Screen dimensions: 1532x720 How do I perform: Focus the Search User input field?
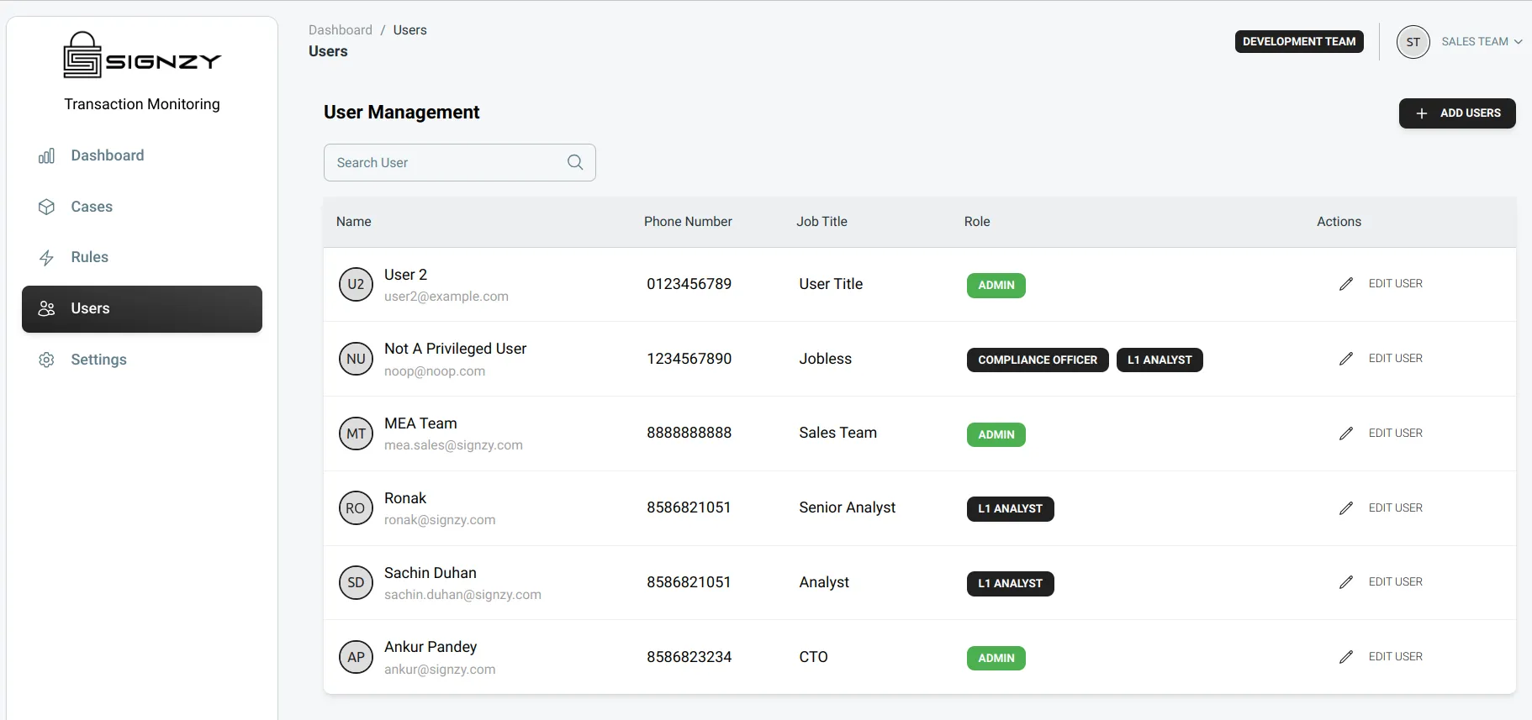pos(460,162)
